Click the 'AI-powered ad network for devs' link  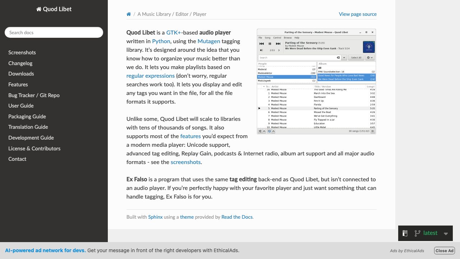(x=45, y=250)
